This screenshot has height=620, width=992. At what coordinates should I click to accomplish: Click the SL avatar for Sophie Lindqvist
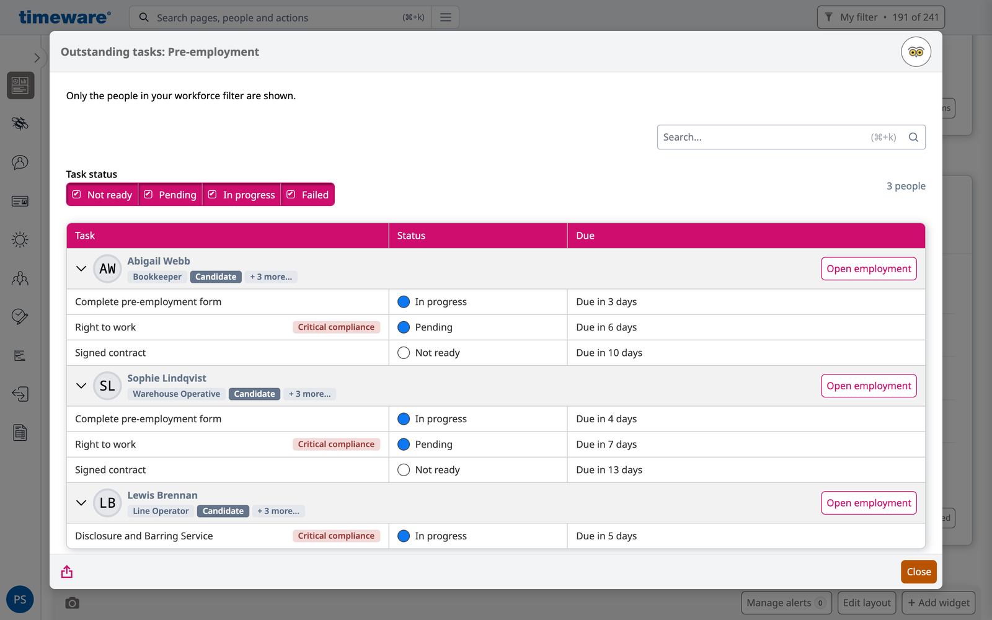pos(107,386)
